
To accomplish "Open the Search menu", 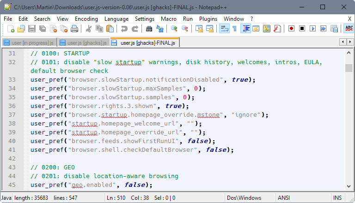I will 42,19.
